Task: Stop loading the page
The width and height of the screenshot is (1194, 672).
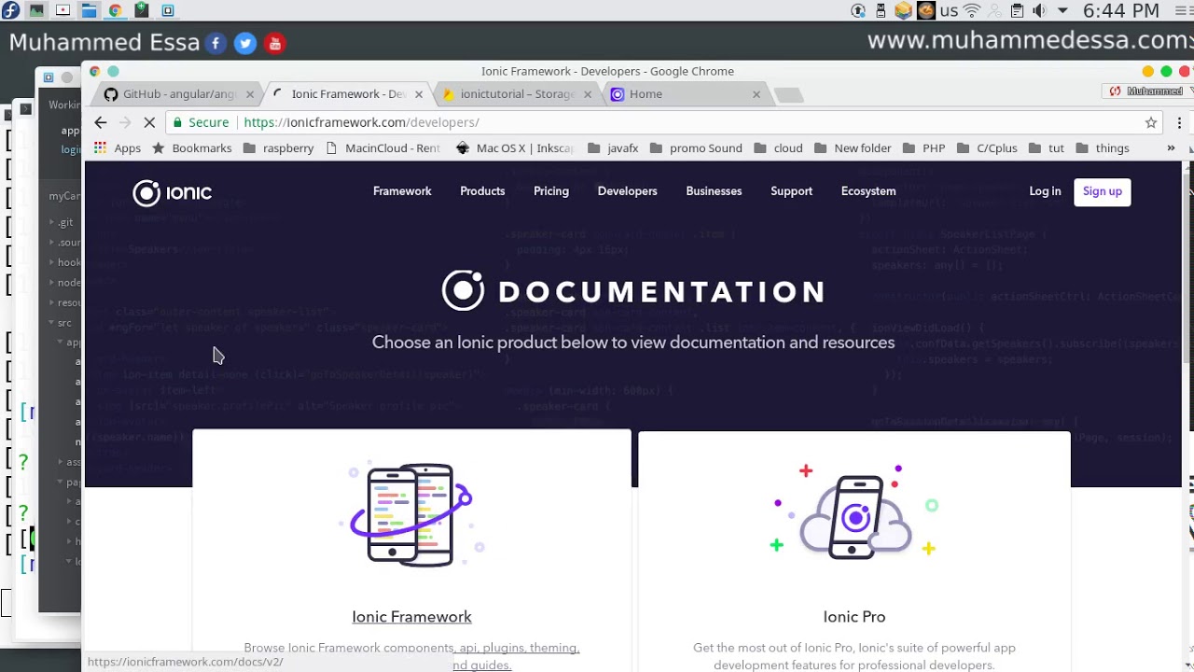Action: pos(150,122)
